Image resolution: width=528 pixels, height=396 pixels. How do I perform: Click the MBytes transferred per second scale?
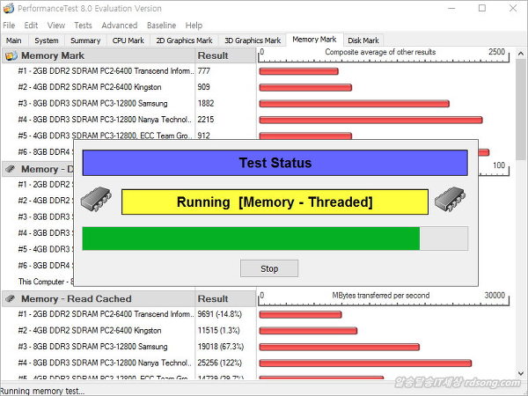click(x=384, y=298)
